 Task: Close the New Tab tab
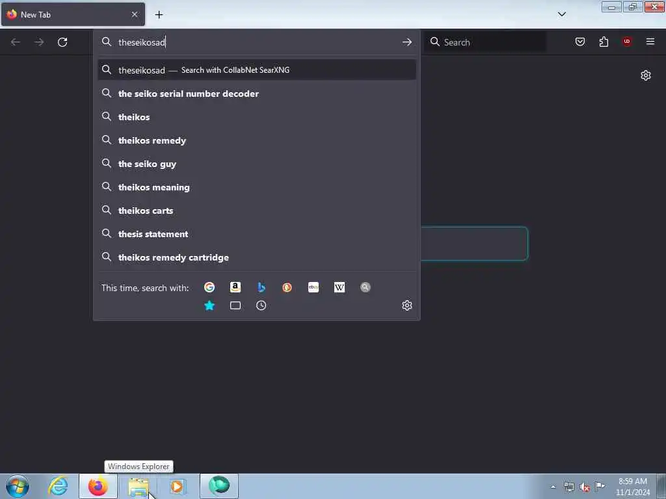(x=135, y=14)
